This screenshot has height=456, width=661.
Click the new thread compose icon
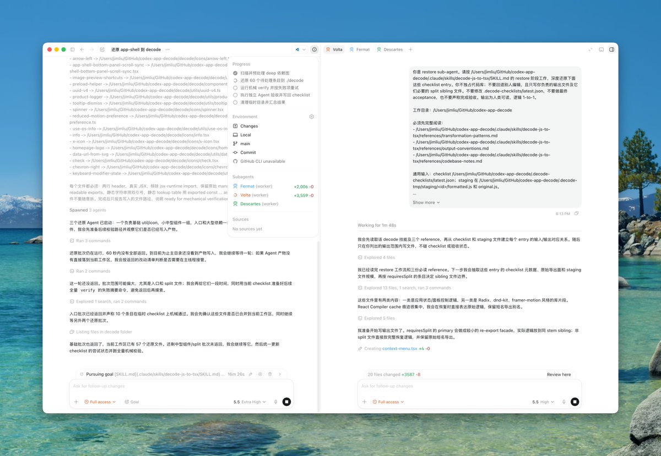tap(102, 50)
